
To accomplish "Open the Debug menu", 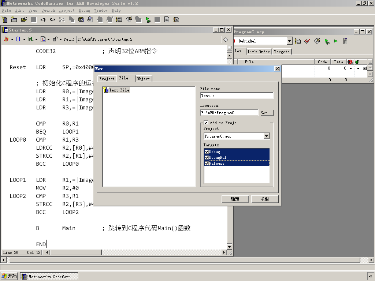I will pos(85,11).
